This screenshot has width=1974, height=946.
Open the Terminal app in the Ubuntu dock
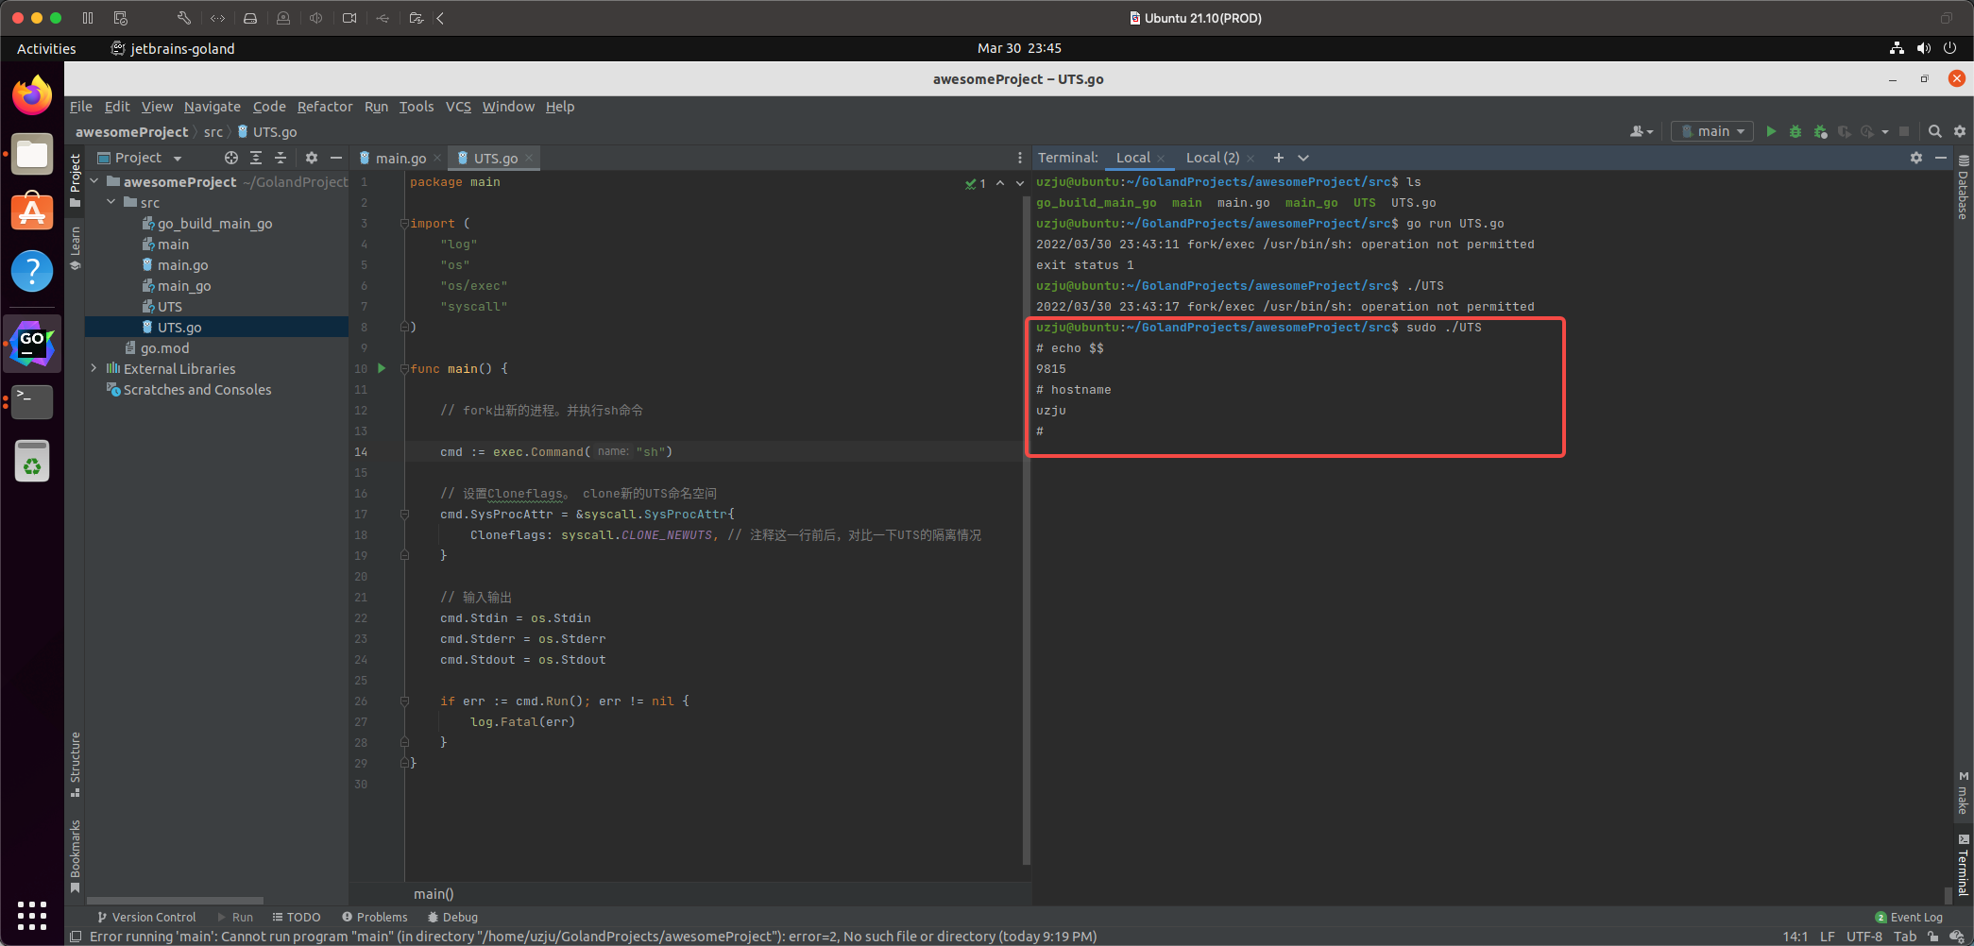[x=32, y=401]
